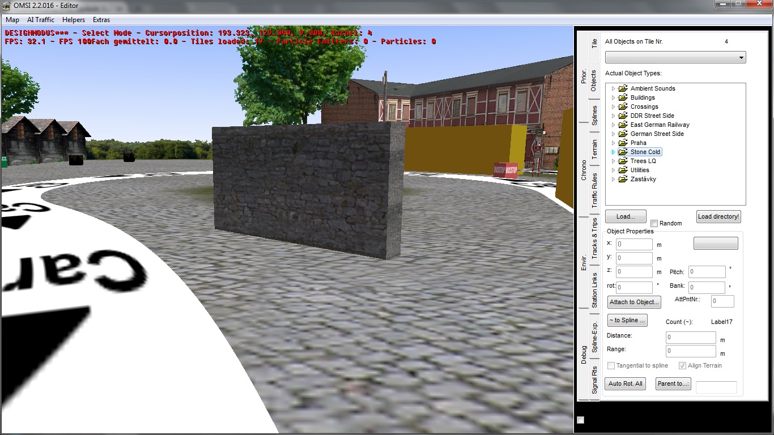Click the Utilities folder icon

(623, 170)
